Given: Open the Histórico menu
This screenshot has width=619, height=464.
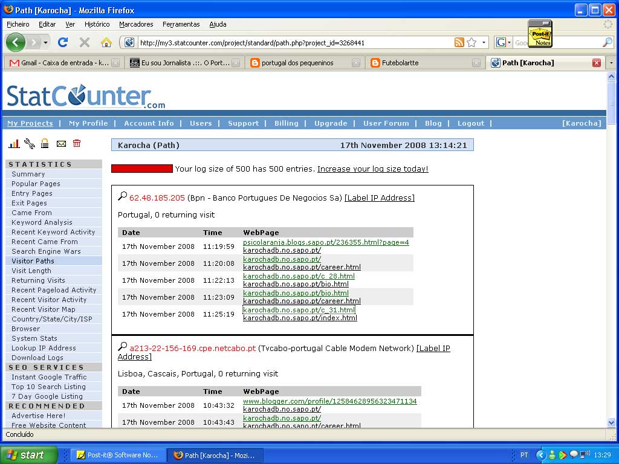Looking at the screenshot, I should point(97,24).
